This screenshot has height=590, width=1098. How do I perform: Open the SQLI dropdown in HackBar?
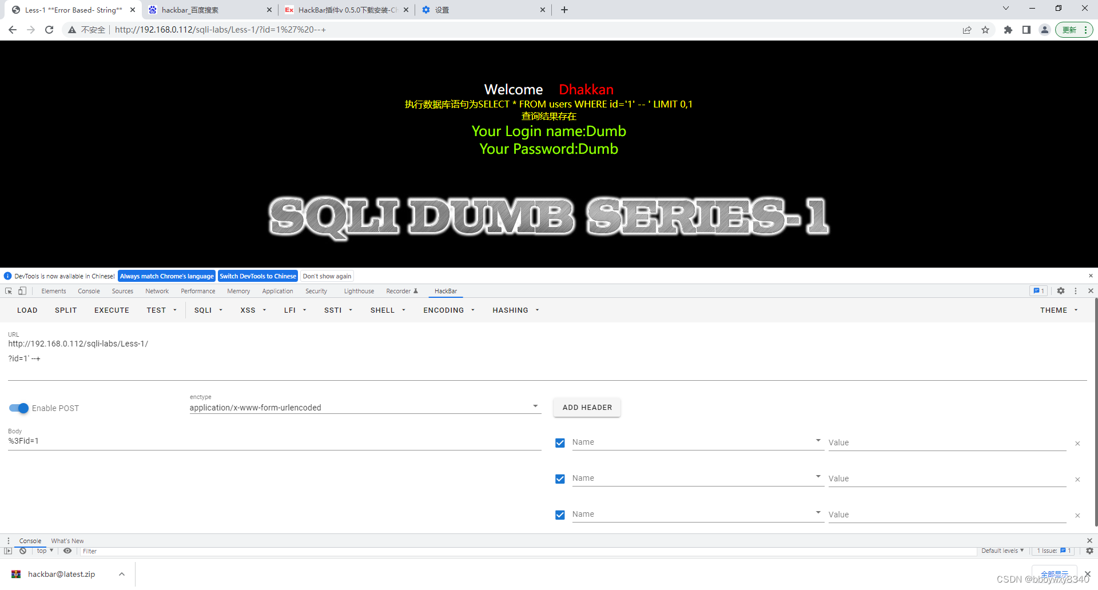click(208, 310)
